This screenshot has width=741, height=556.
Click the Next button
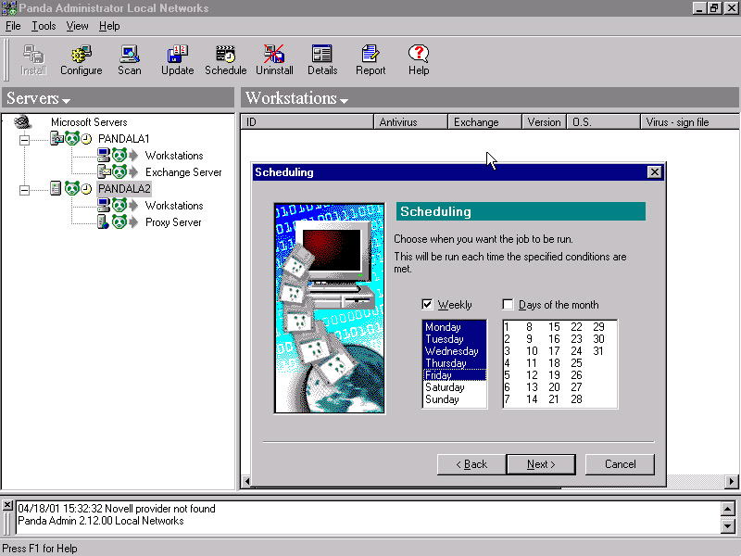[x=541, y=464]
